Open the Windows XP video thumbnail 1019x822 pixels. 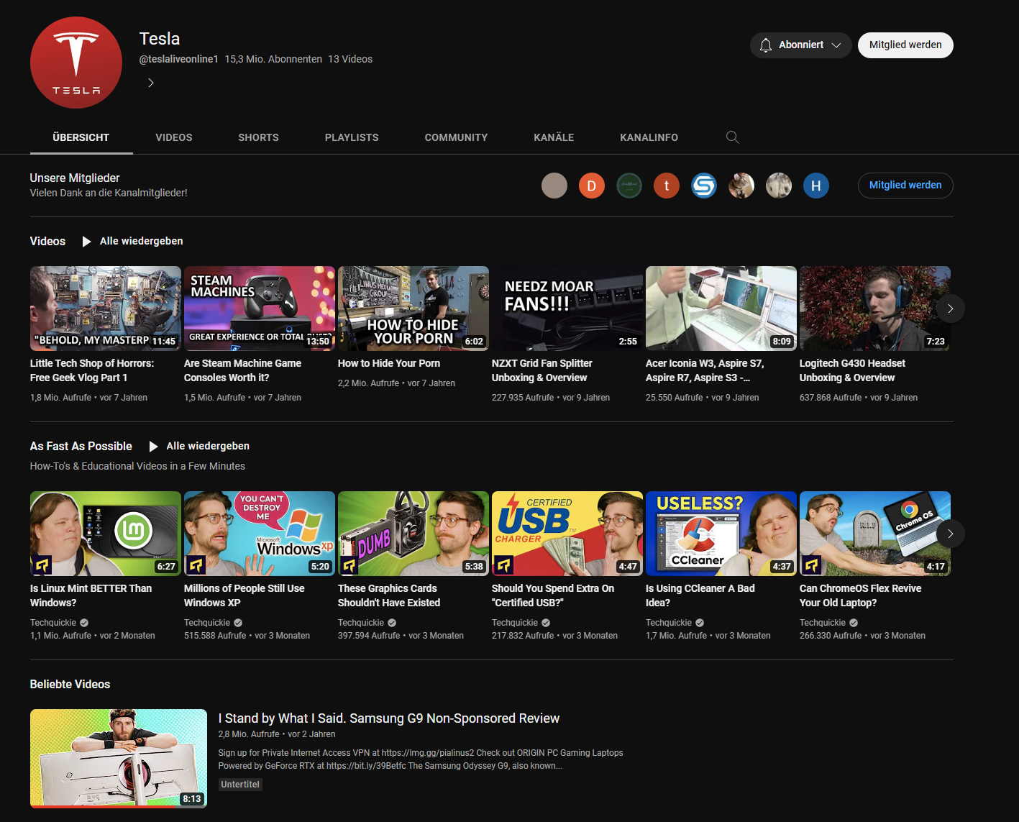coord(260,534)
